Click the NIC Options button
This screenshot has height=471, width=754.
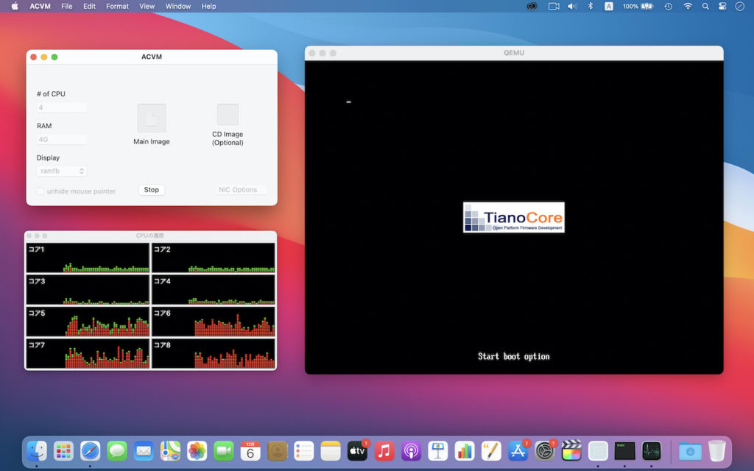238,190
